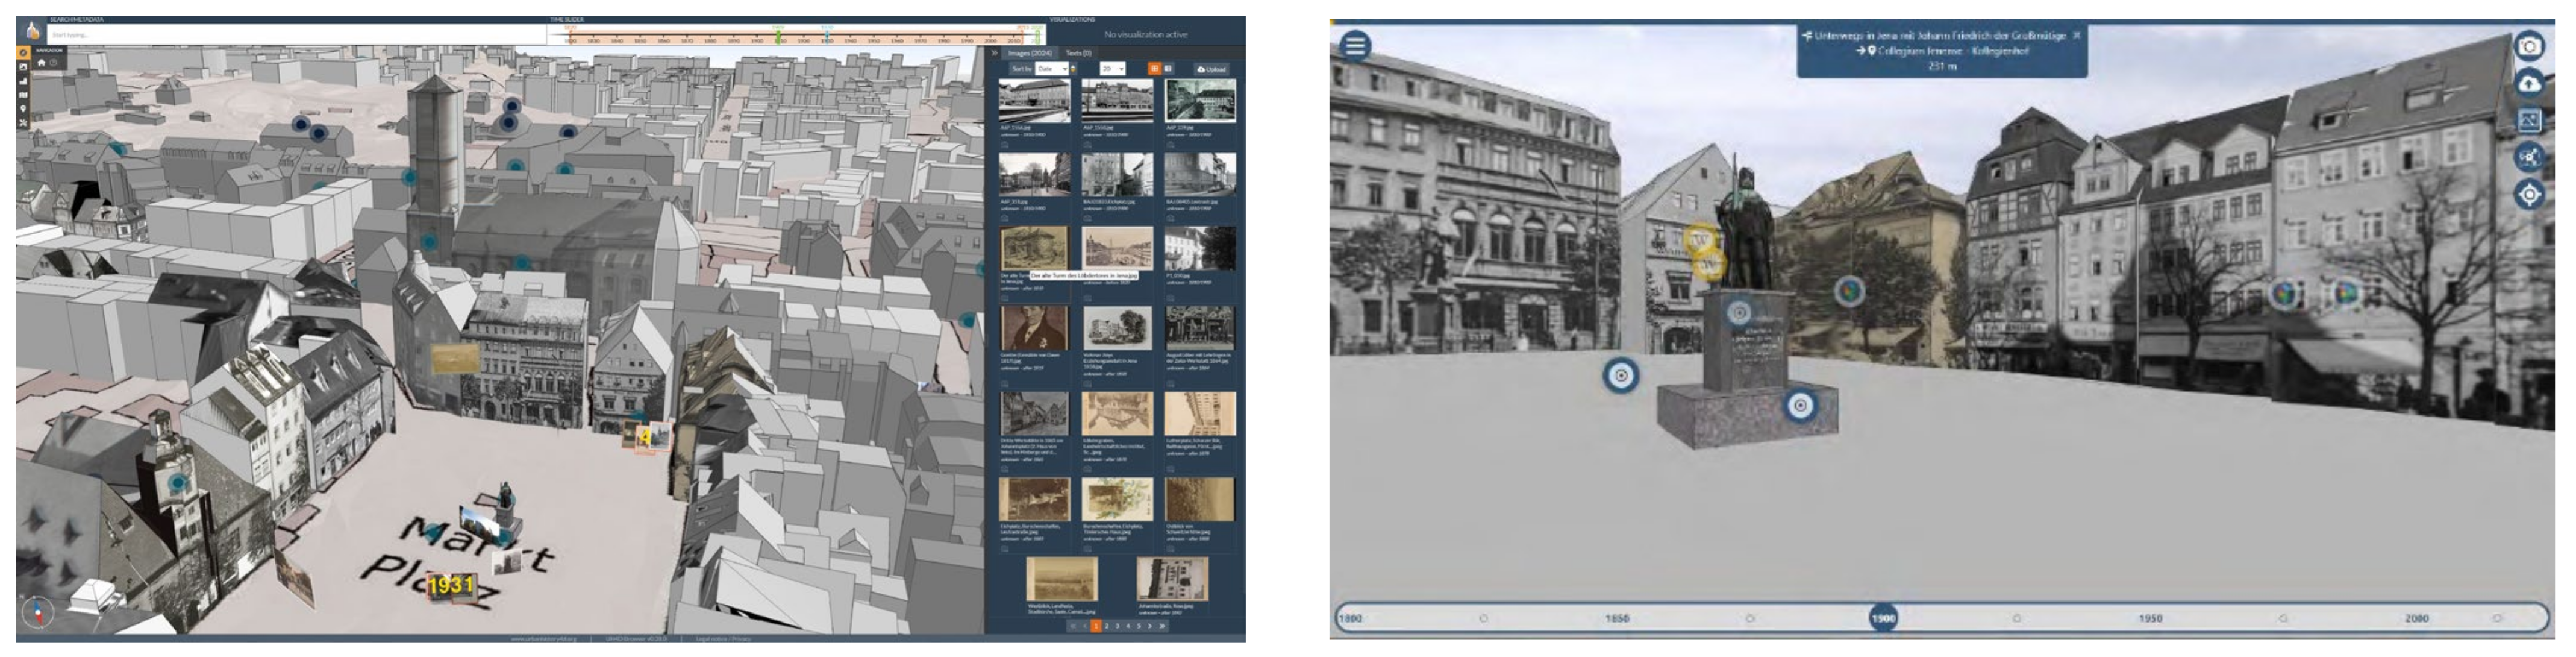
Task: Go to page 2 in pagination
Action: tap(1106, 626)
